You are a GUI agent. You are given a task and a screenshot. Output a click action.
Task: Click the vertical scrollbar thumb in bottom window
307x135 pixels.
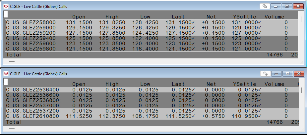coord(301,90)
